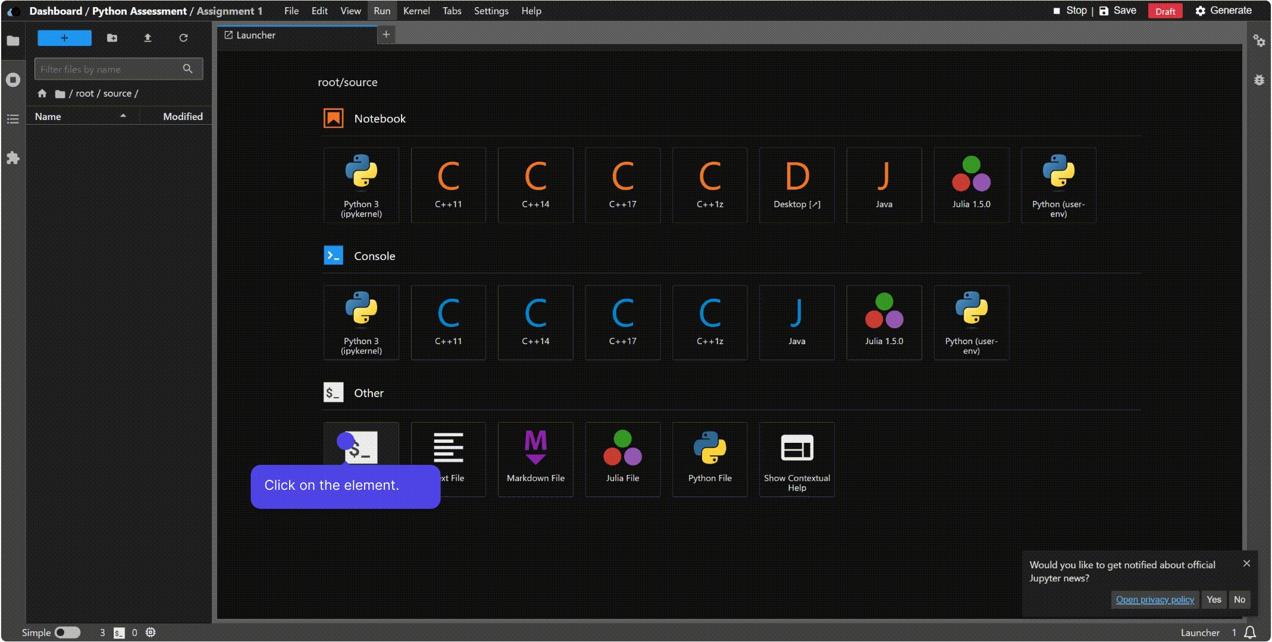Screen dimensions: 1272x642
Task: Create a new Text File
Action: (x=448, y=459)
